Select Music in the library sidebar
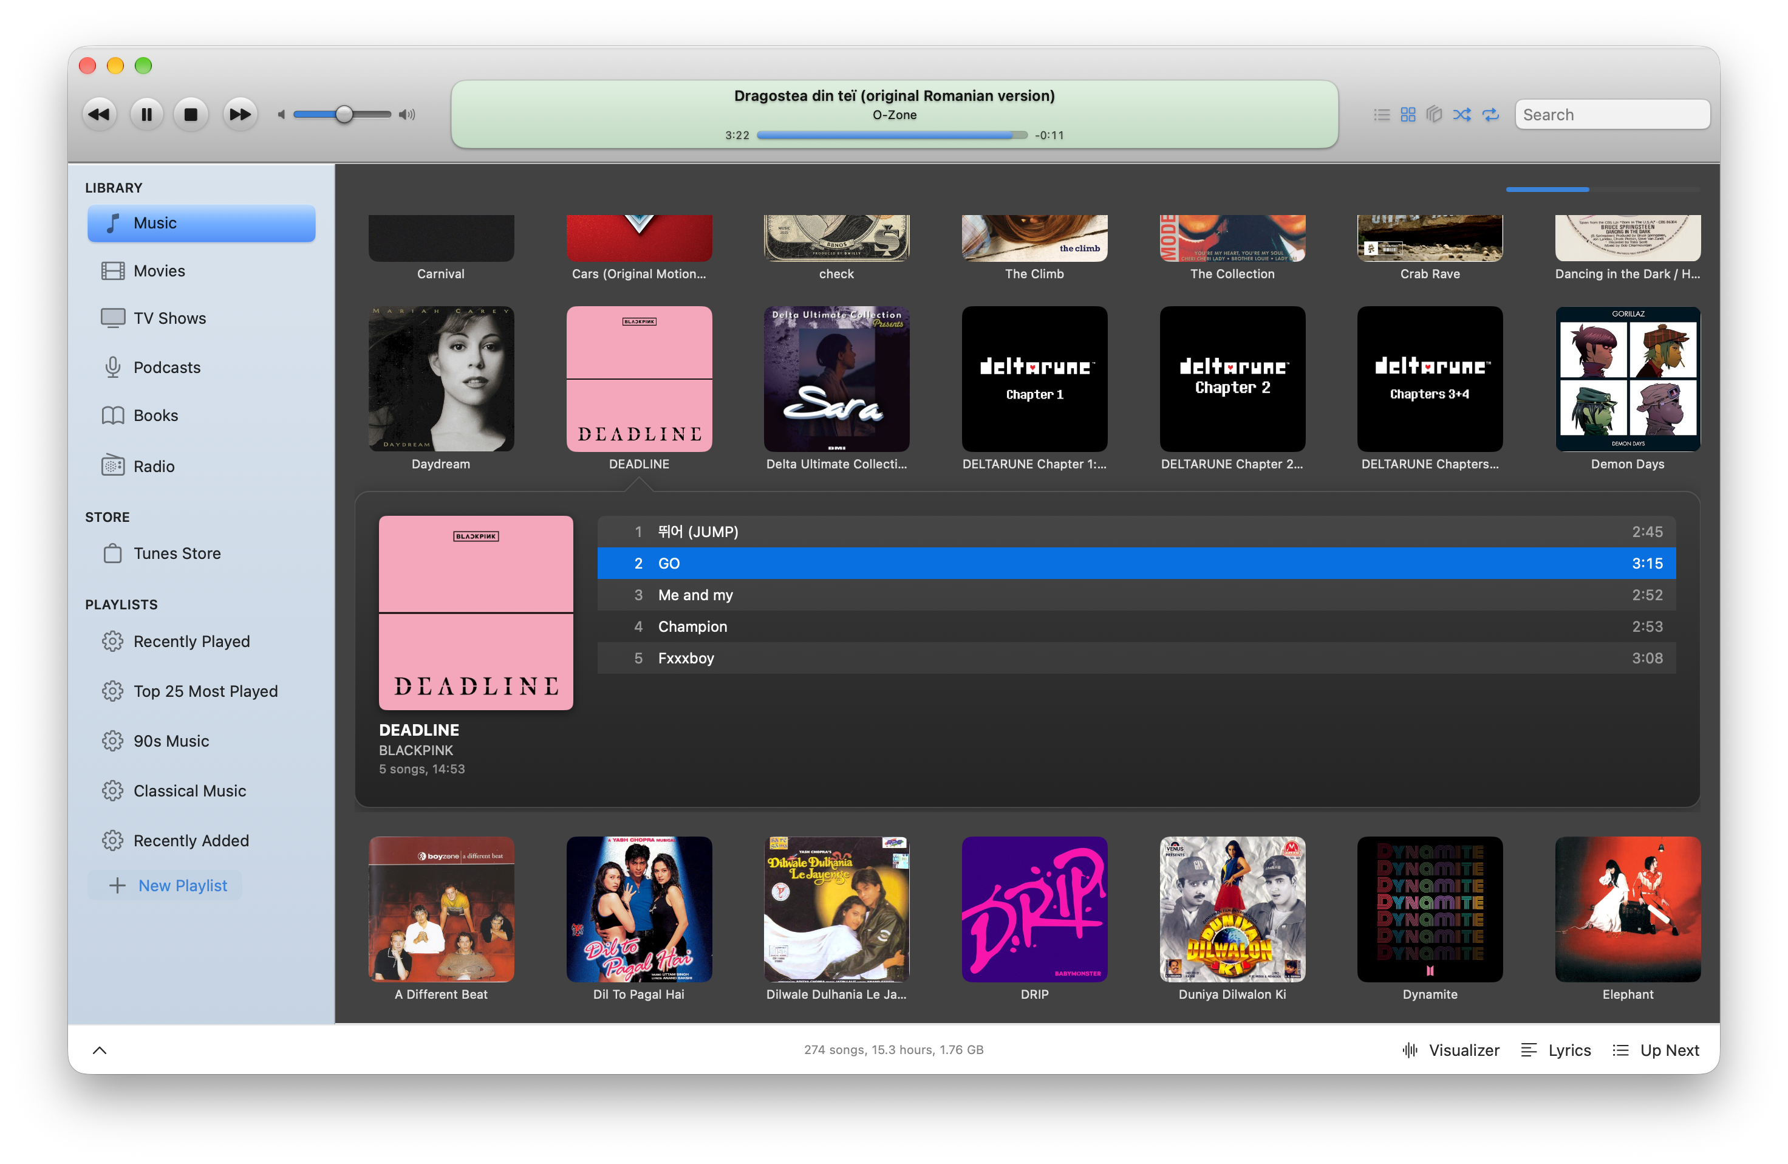The width and height of the screenshot is (1788, 1164). click(x=202, y=223)
